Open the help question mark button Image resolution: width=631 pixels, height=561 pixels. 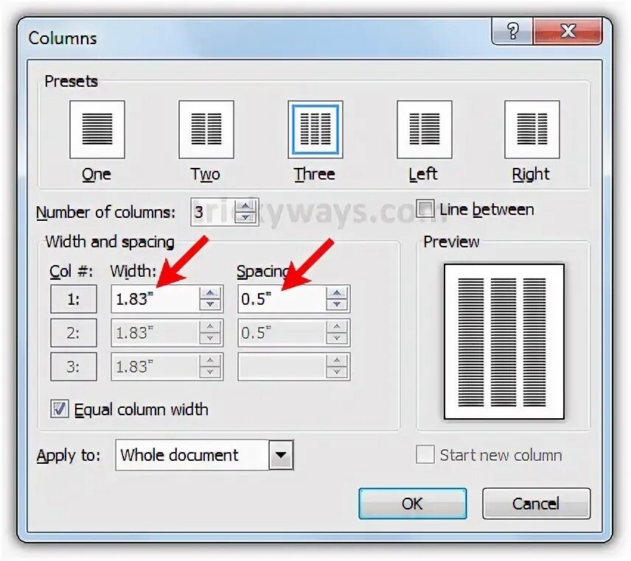coord(512,31)
